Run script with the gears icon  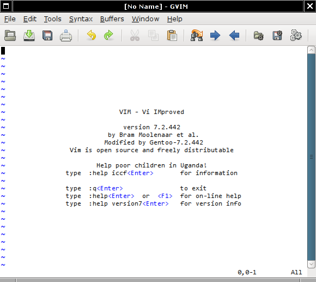[296, 35]
